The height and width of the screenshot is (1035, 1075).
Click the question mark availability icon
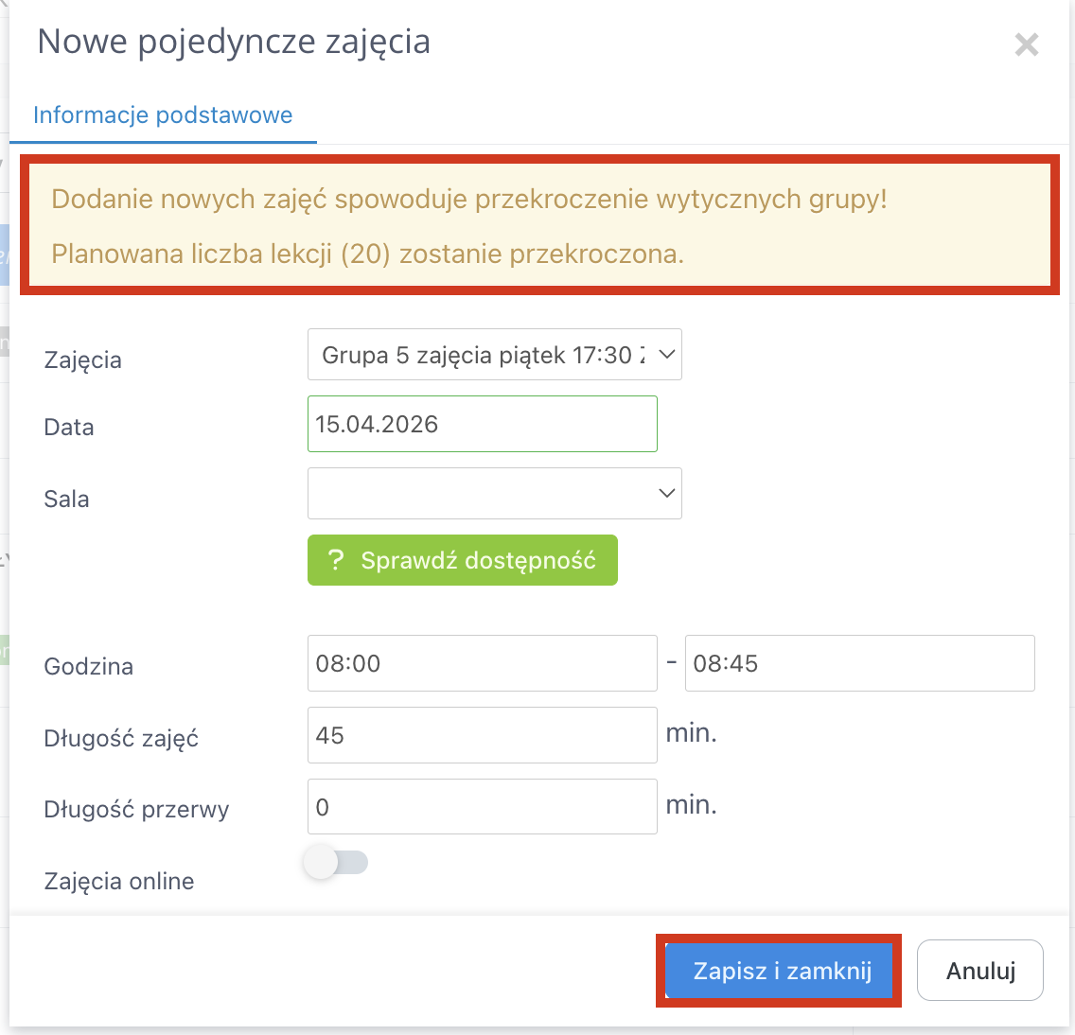click(x=335, y=560)
